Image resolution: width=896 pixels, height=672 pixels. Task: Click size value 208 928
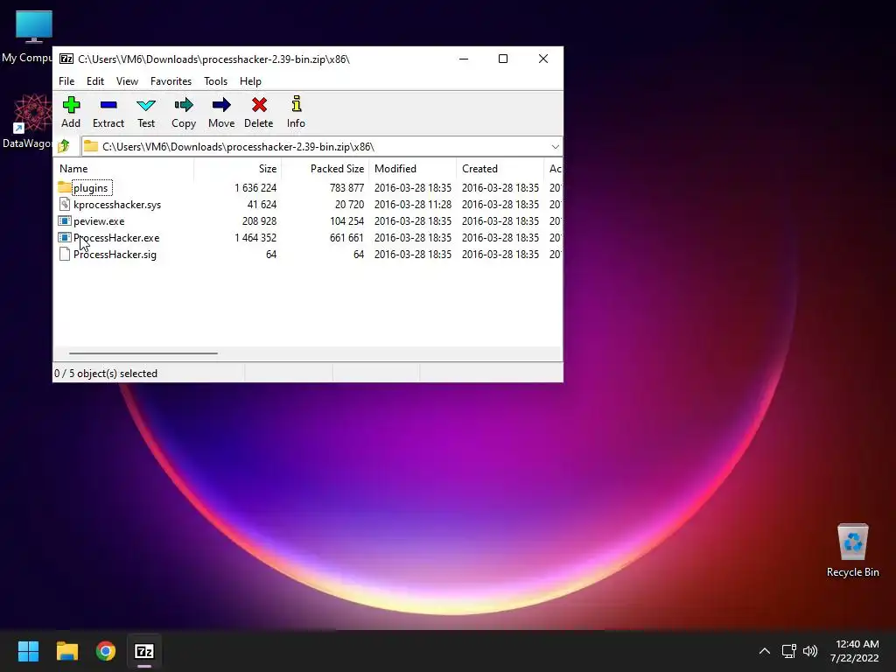coord(259,221)
